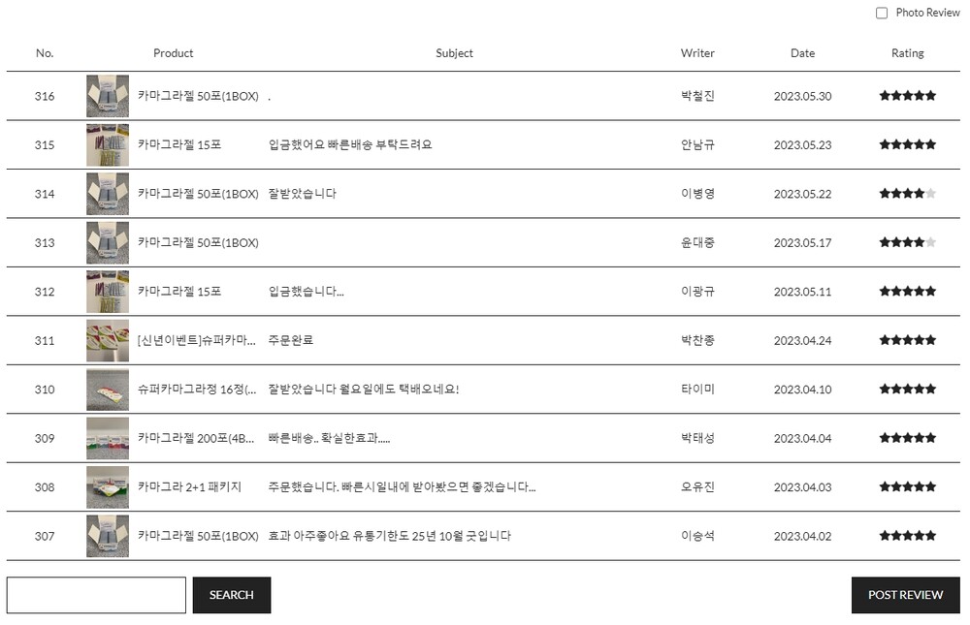Click the five-star rating in row 316
The width and height of the screenshot is (970, 625).
coord(908,96)
